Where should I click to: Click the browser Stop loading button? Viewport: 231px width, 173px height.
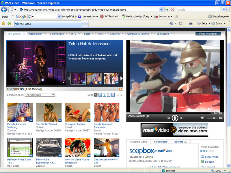coord(172,10)
